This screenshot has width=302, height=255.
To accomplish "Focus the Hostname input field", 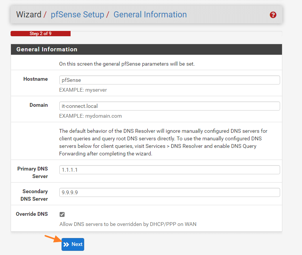I will tap(169, 80).
